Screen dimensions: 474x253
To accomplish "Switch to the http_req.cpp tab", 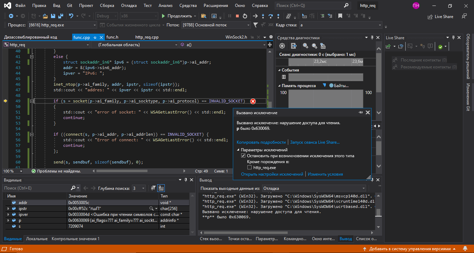I will [147, 37].
